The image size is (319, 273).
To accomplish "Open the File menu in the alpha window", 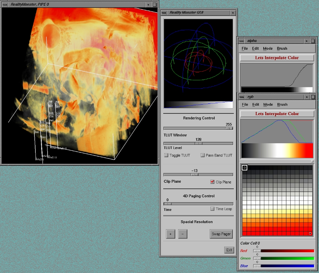I will click(x=245, y=48).
